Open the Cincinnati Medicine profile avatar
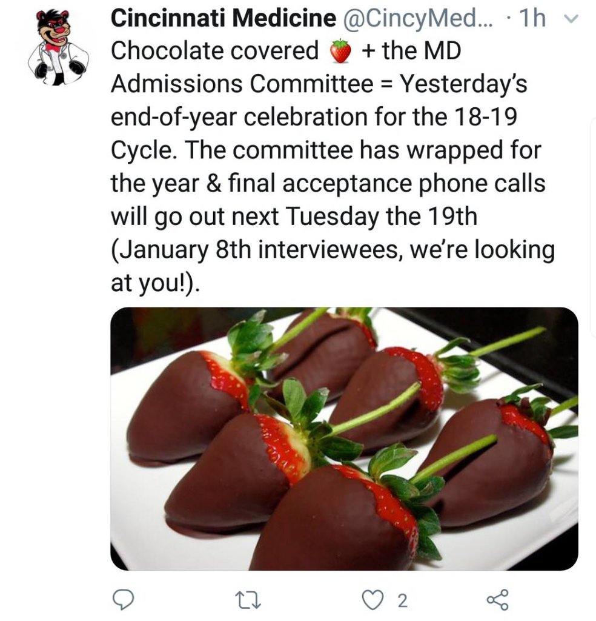The width and height of the screenshot is (596, 621). point(58,47)
